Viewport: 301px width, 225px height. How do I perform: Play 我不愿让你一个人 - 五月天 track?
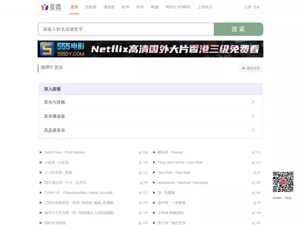[x=41, y=183]
